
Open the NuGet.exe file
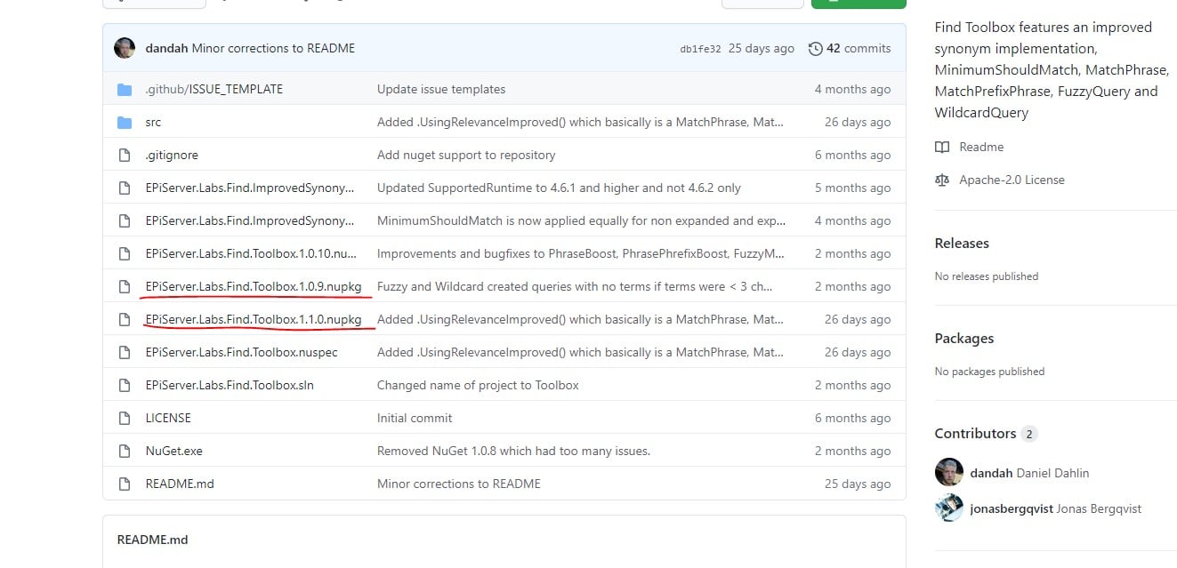pyautogui.click(x=173, y=451)
